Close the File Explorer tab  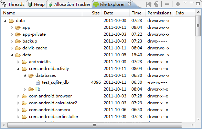pyautogui.click(x=129, y=4)
